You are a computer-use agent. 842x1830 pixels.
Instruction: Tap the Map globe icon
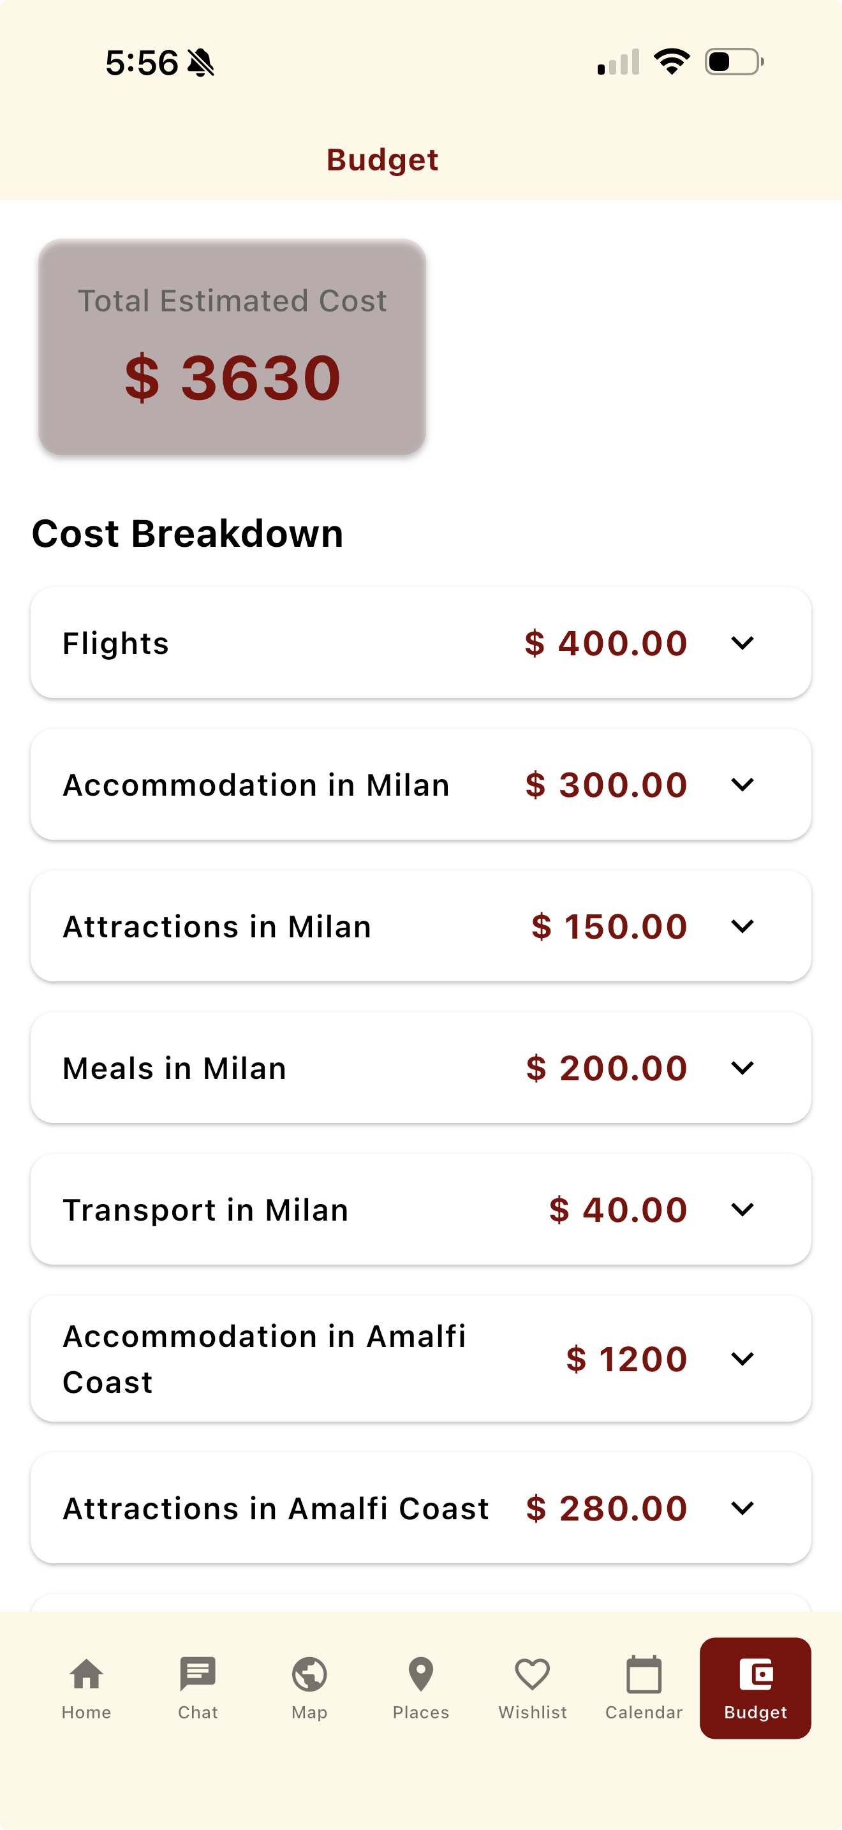pyautogui.click(x=309, y=1674)
